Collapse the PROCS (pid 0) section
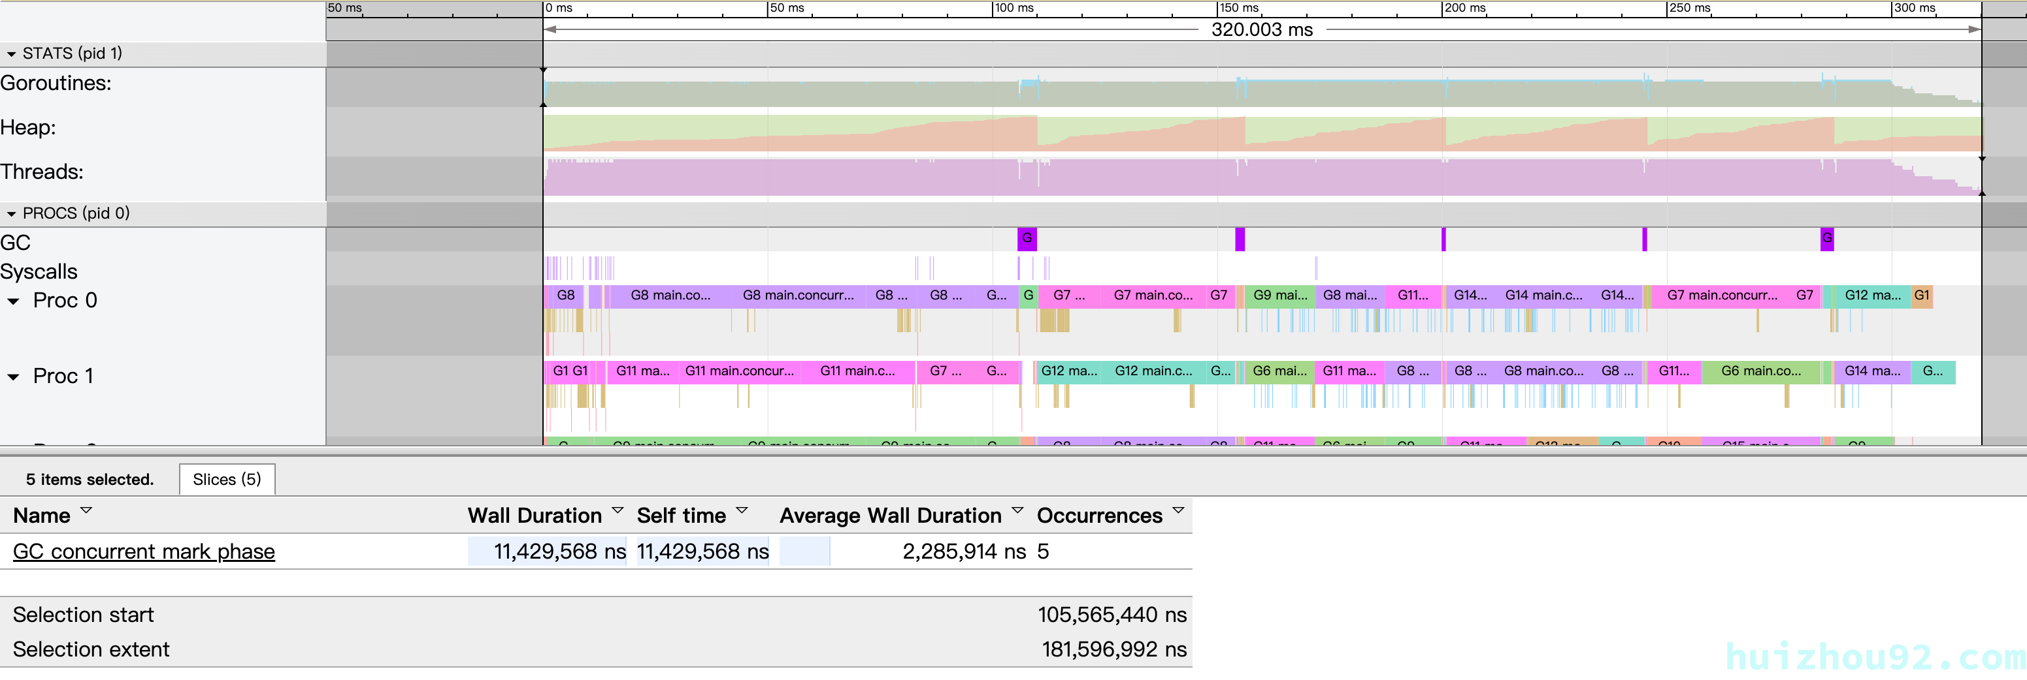This screenshot has width=2027, height=680. click(11, 214)
